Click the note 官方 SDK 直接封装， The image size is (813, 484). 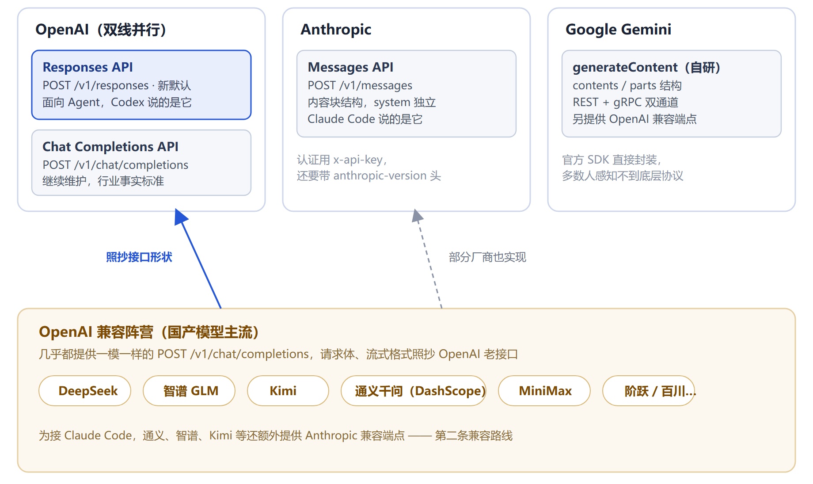pos(612,160)
